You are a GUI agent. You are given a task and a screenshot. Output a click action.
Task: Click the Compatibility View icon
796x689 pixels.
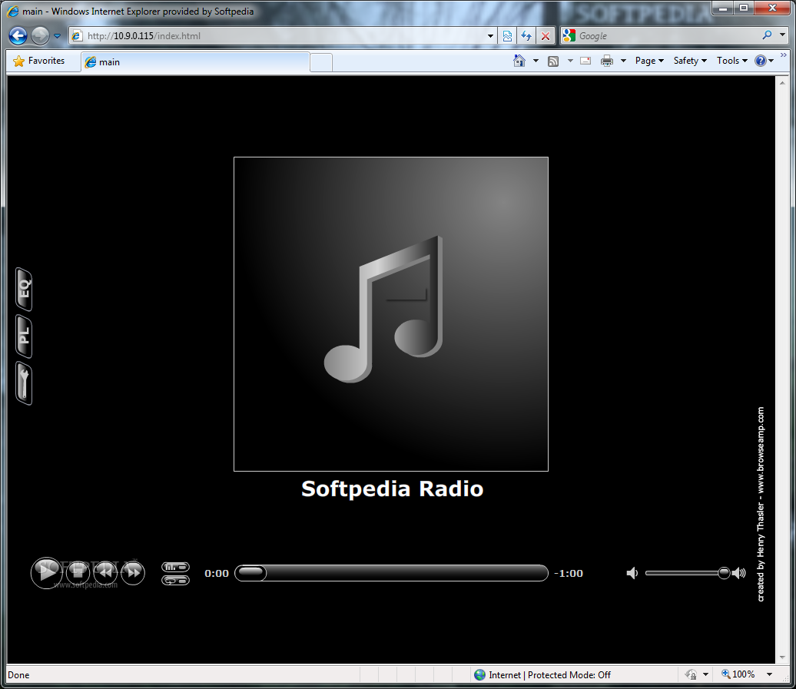(507, 36)
